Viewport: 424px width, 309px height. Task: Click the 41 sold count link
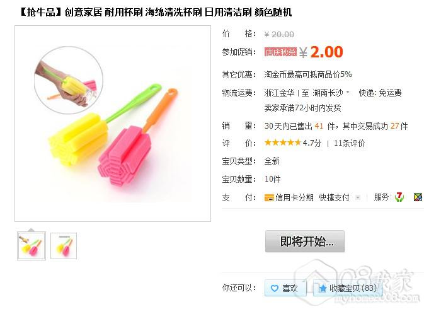click(x=319, y=126)
